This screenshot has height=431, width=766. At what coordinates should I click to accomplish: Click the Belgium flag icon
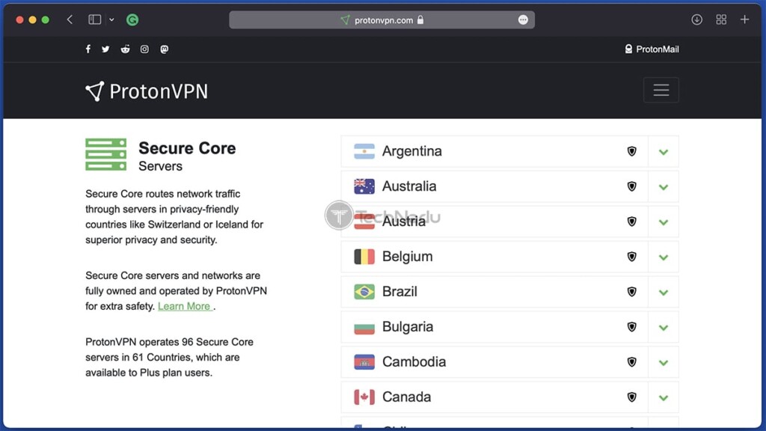[x=364, y=257]
